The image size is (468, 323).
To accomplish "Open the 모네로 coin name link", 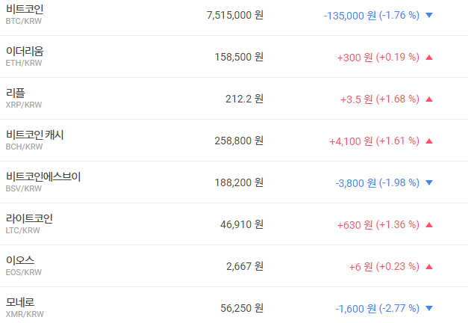I will [x=19, y=302].
